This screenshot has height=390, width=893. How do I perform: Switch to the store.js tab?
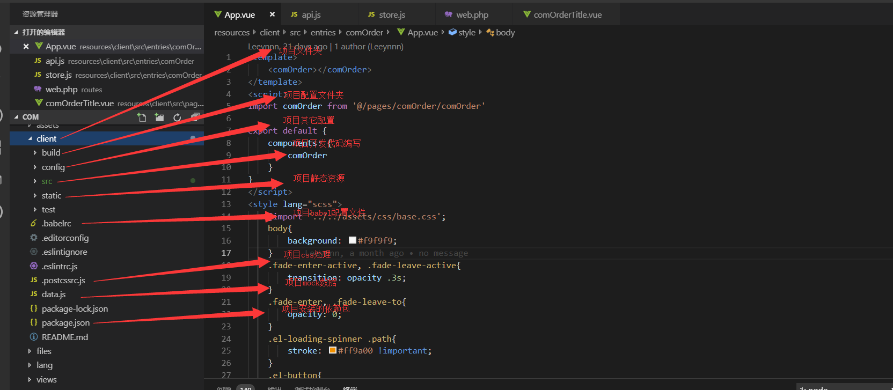point(392,15)
